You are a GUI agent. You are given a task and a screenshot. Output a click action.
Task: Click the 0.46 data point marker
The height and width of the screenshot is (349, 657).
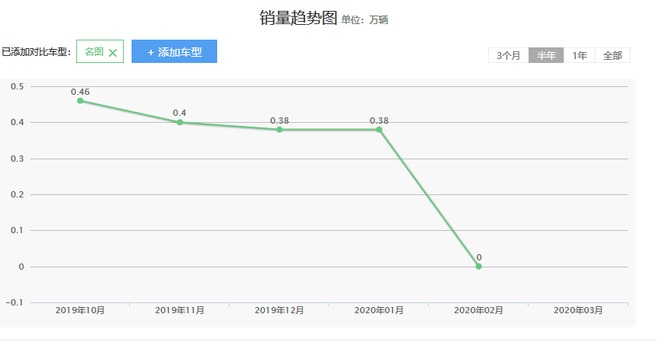tap(80, 100)
